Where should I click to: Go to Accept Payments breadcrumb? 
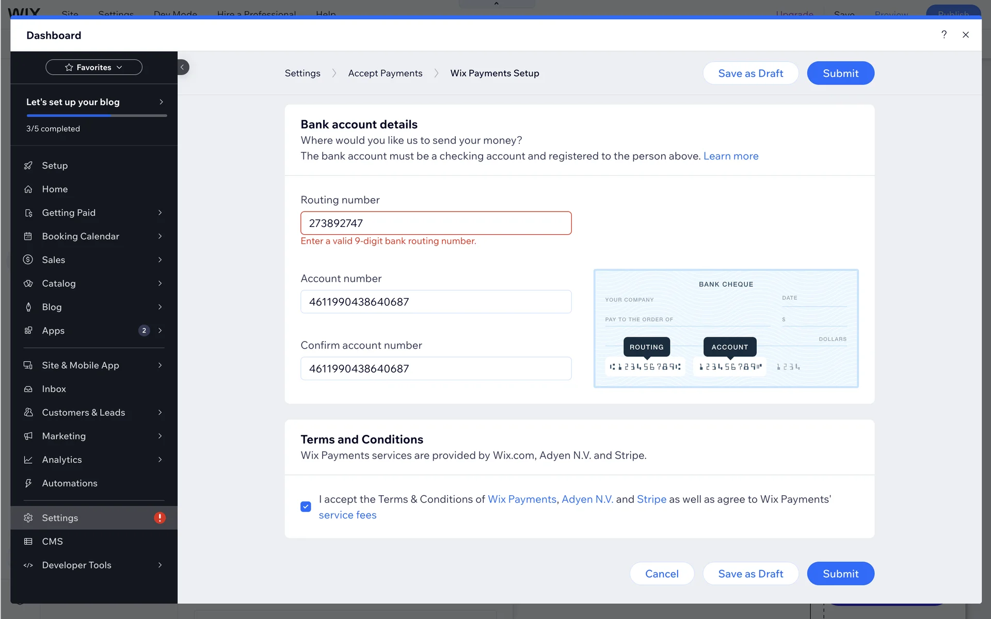pos(385,73)
